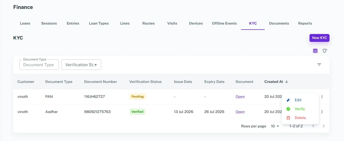Select the KYC tab
The width and height of the screenshot is (344, 141).
pos(253,23)
